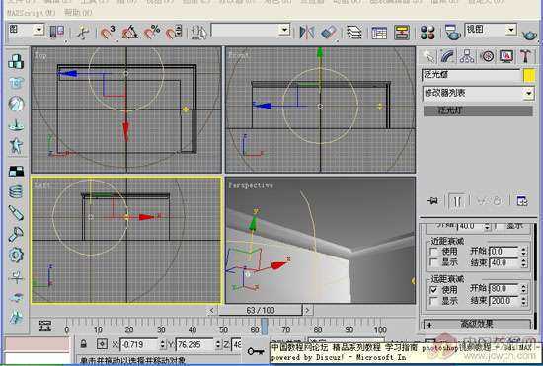Open the Render Scene dialog teapot icon
This screenshot has width=543, height=366.
click(452, 33)
